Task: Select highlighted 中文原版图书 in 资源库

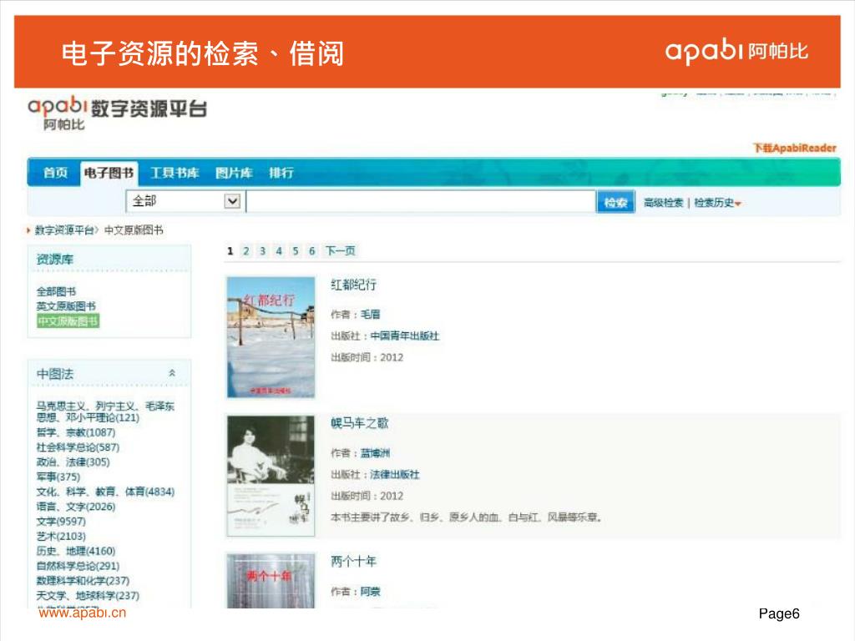Action: coord(68,321)
